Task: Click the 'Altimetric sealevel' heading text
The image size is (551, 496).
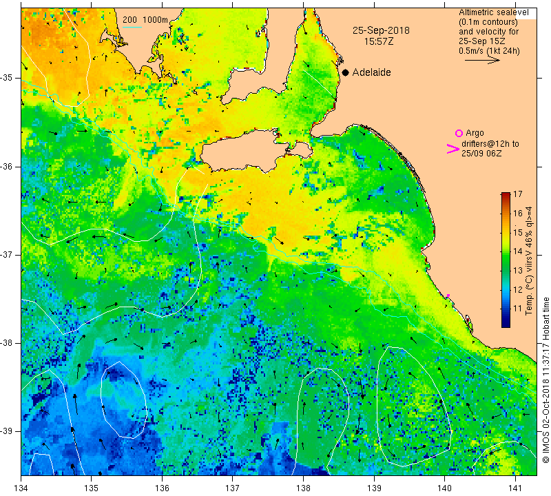Action: click(494, 12)
